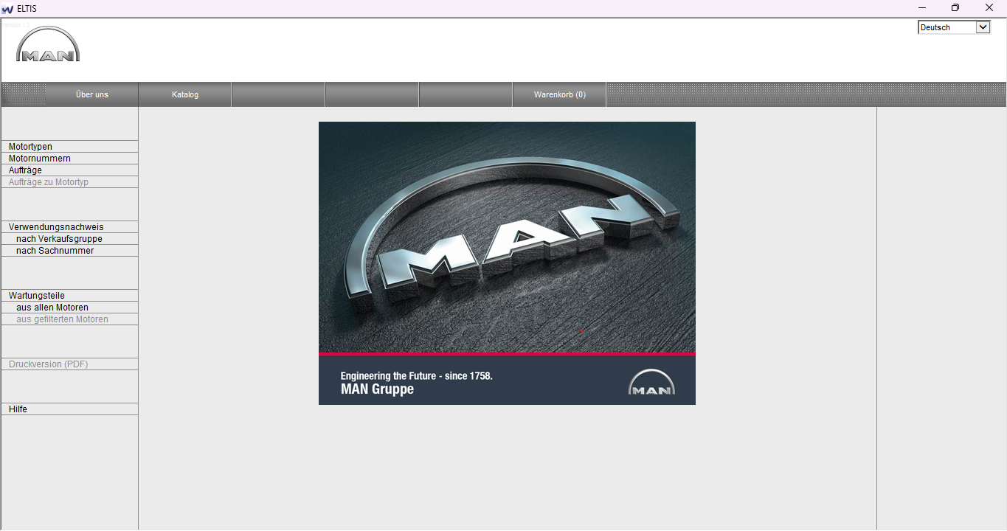Click the ELTIS app icon in title bar
Viewport: 1007px width, 531px height.
click(x=8, y=9)
